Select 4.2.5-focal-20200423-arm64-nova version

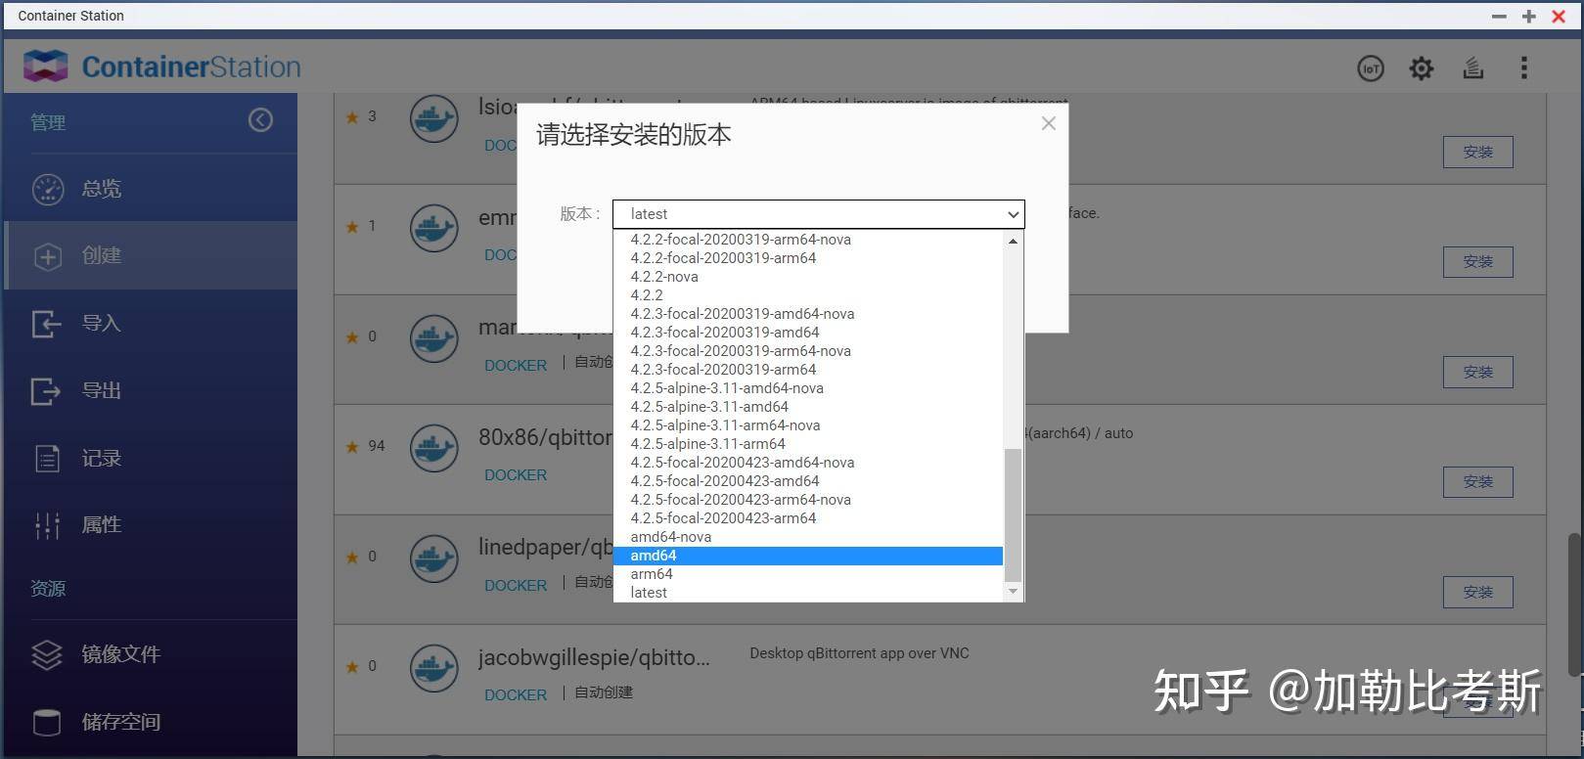(808, 500)
